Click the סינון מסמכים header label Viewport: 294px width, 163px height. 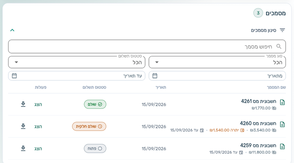click(x=263, y=30)
